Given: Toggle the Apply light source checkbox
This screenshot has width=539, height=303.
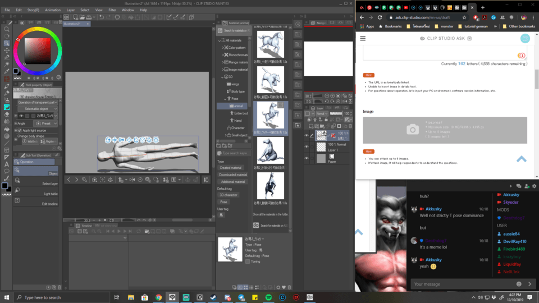Looking at the screenshot, I should point(20,131).
